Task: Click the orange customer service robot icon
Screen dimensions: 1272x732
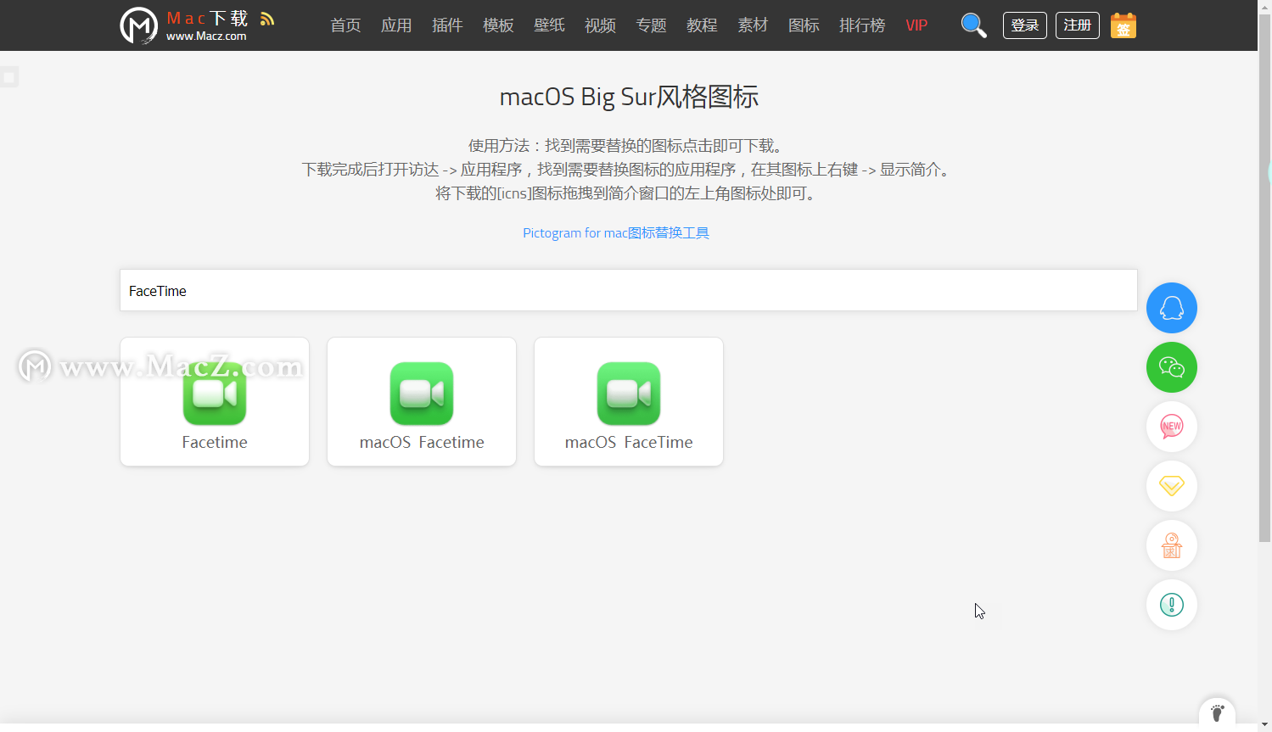Action: 1172,545
